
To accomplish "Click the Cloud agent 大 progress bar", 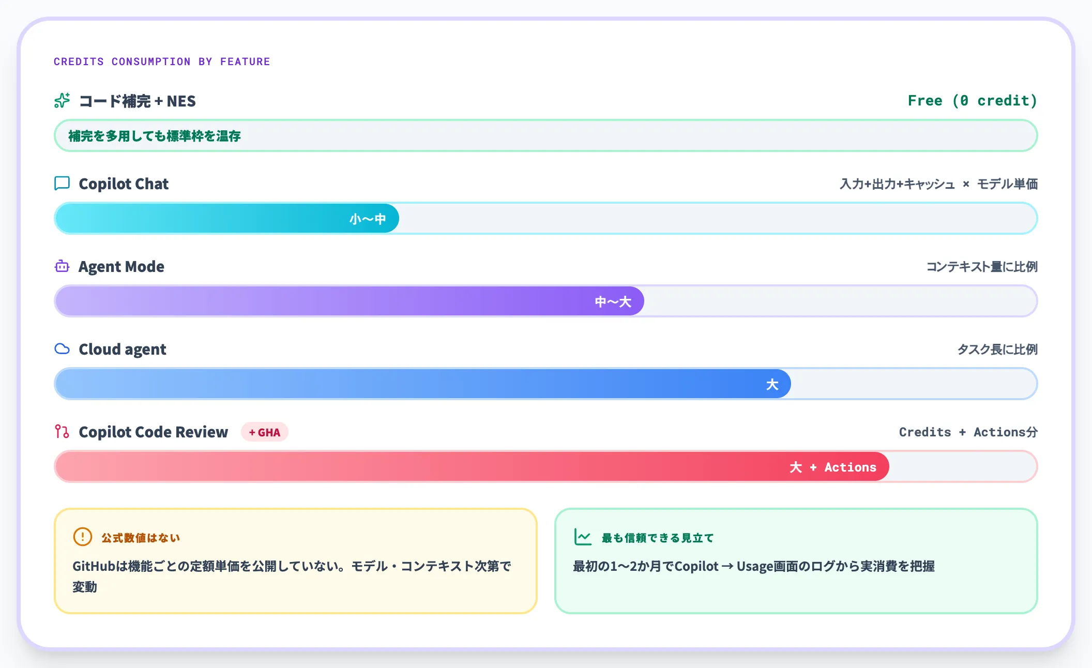I will (x=546, y=384).
